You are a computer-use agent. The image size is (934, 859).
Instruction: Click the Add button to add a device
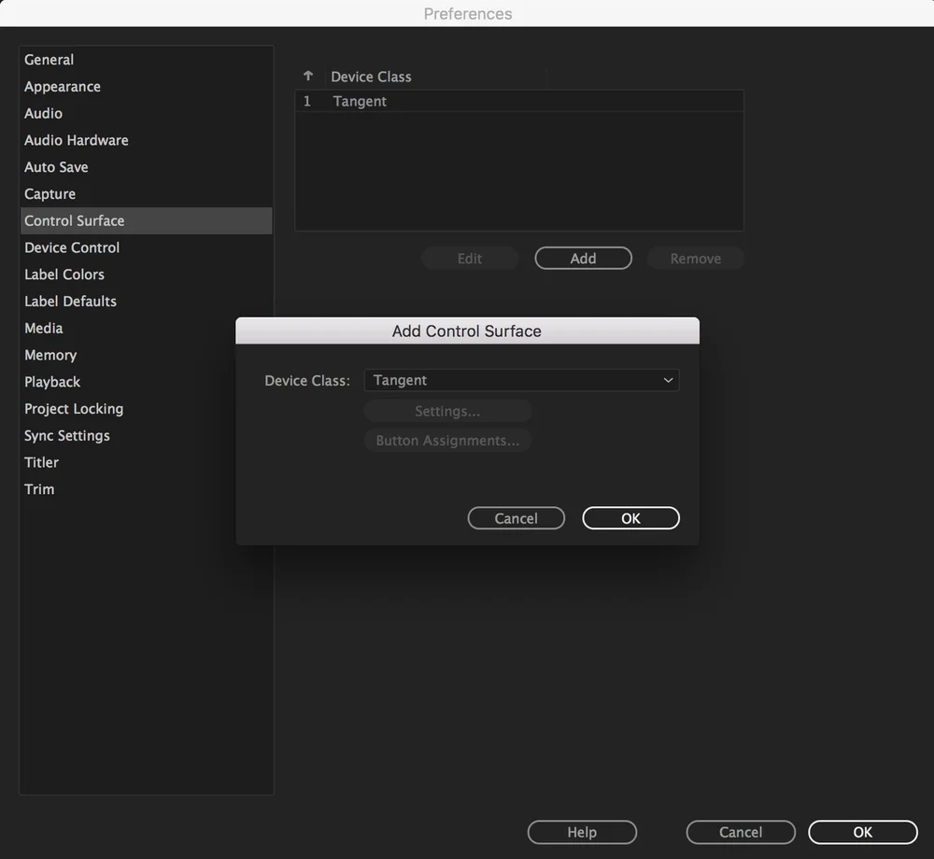pyautogui.click(x=583, y=258)
